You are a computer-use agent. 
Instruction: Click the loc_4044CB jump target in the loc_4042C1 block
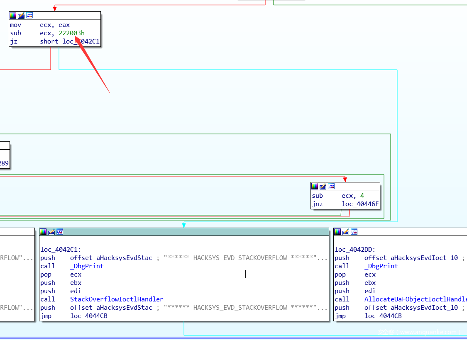(x=89, y=316)
